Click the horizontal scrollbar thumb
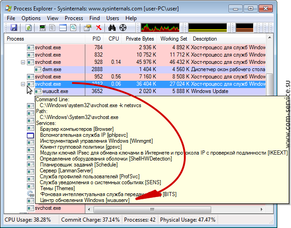 click(152, 209)
